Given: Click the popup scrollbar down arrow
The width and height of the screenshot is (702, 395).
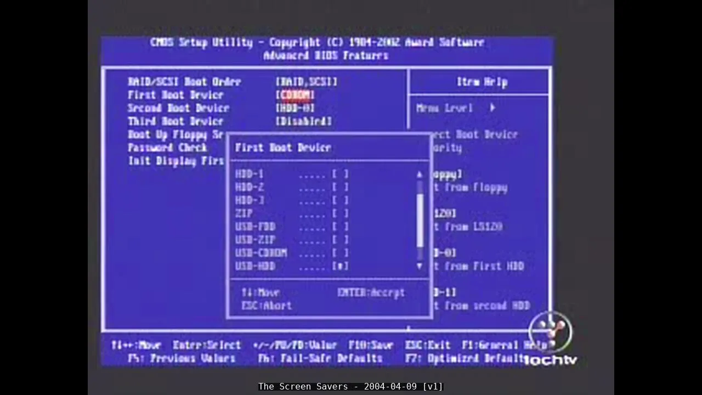Looking at the screenshot, I should [420, 266].
